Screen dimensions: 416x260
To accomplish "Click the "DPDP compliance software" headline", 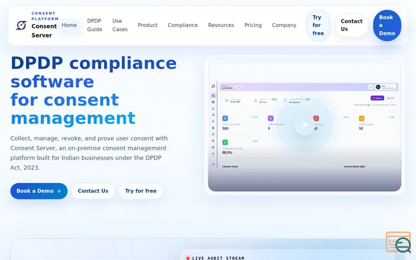I will (94, 72).
